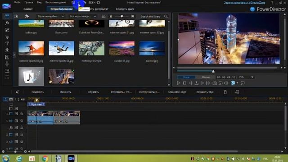Viewport: 288px width, 162px height.
Task: Lock video track 2 padlock
Action: pyautogui.click(x=22, y=134)
